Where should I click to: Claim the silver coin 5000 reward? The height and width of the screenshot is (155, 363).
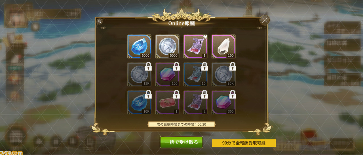167,47
